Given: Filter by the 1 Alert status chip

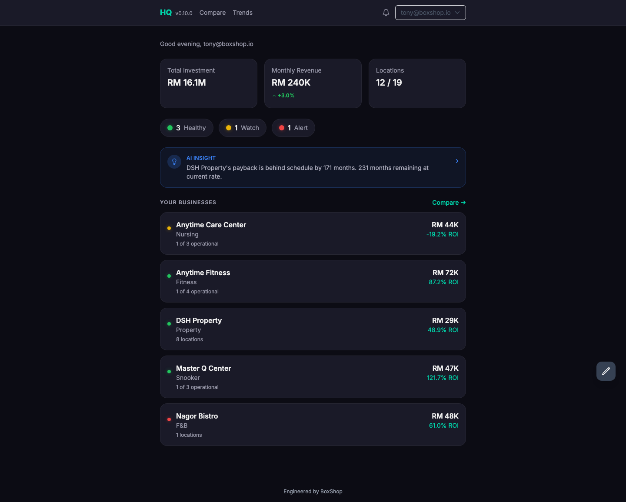Looking at the screenshot, I should pos(293,128).
